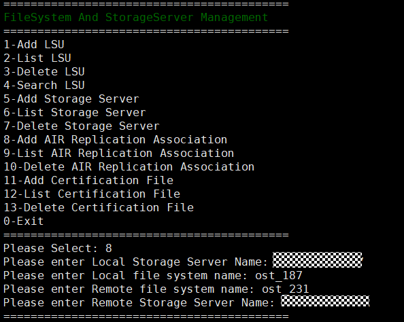Click the green FileSystem And StorageServer Management title
The width and height of the screenshot is (404, 322).
click(x=136, y=18)
